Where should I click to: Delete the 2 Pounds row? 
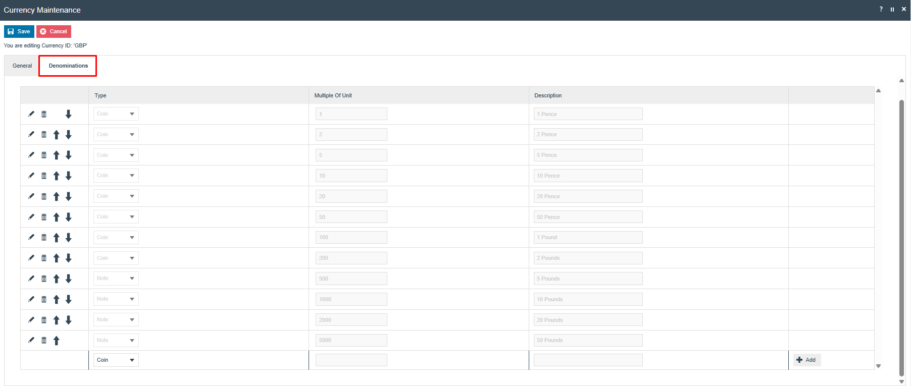pyautogui.click(x=44, y=258)
